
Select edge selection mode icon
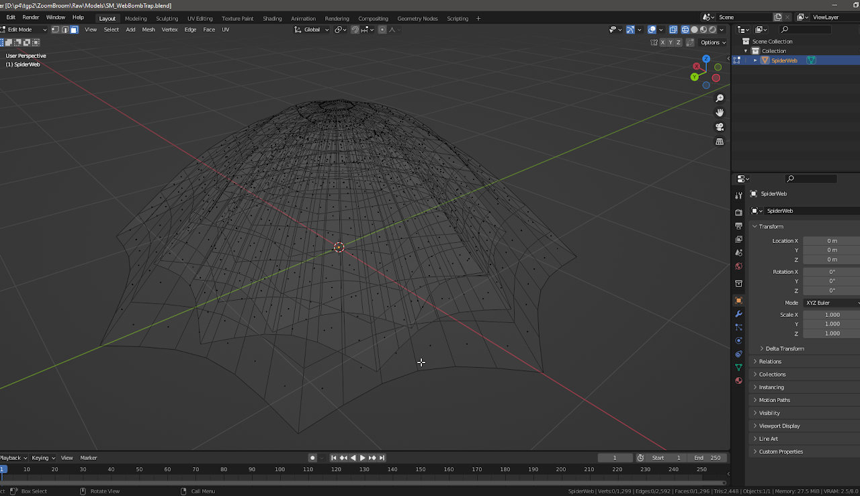pos(64,30)
